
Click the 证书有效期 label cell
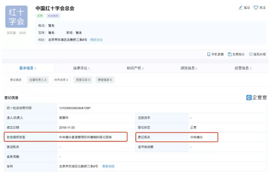click(x=162, y=147)
